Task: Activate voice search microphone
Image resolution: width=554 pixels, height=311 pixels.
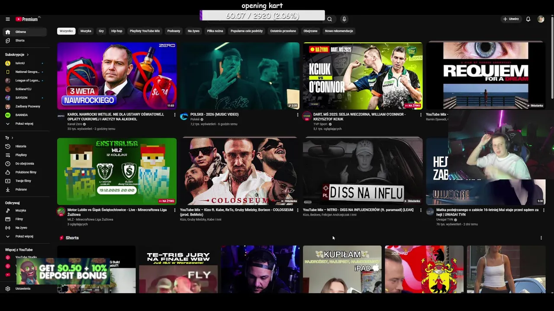Action: (344, 19)
